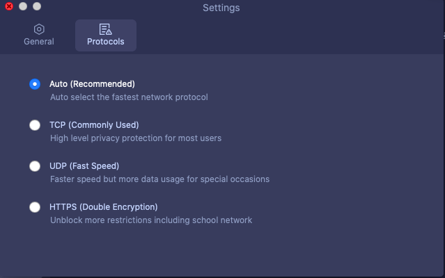This screenshot has width=445, height=278.
Task: Click the "UDP (Fast Speed)" label text
Action: point(84,166)
